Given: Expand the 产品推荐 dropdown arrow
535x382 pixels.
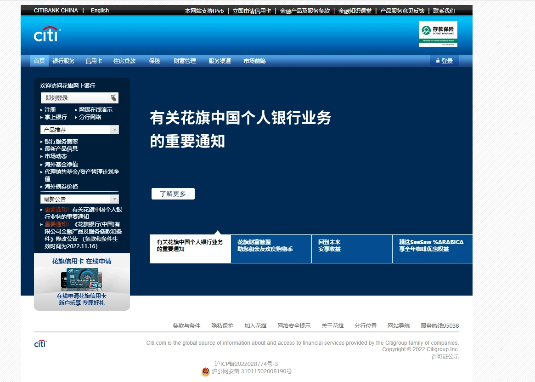Looking at the screenshot, I should (x=114, y=130).
